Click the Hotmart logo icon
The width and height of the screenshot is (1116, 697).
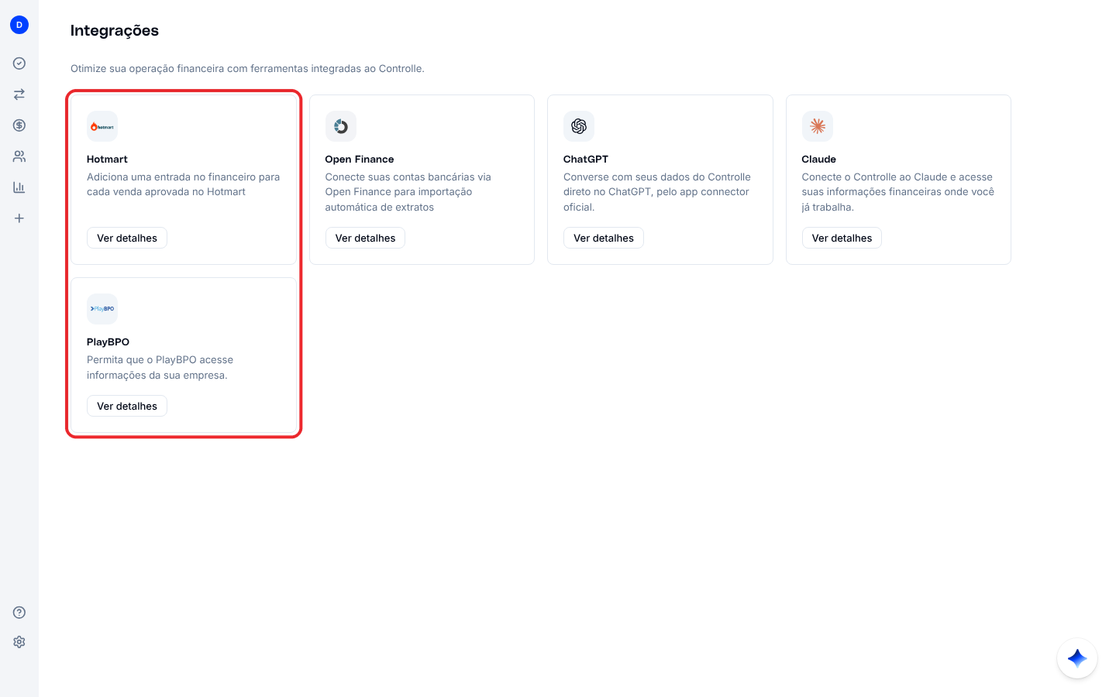click(102, 126)
